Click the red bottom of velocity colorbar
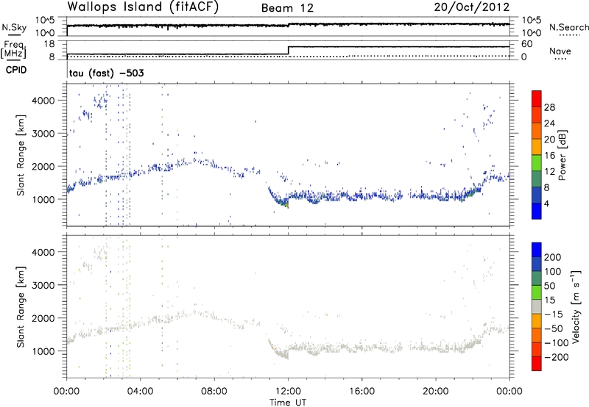The width and height of the screenshot is (589, 407). (537, 364)
